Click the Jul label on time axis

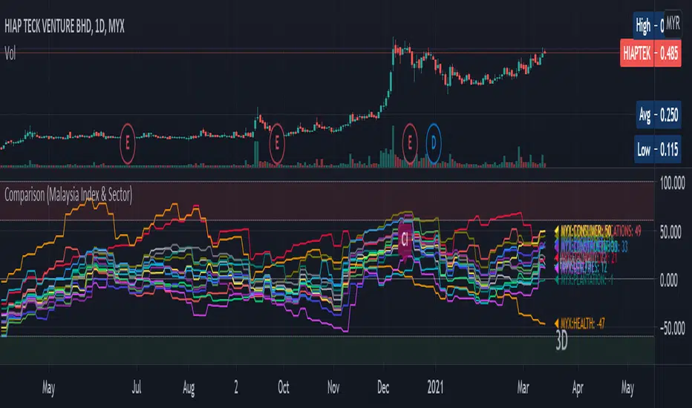tap(137, 388)
